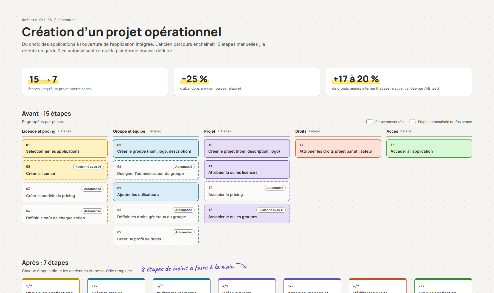Select step 05 Créer le groupe card
Screen dimensions: 494x293
[x=156, y=148]
